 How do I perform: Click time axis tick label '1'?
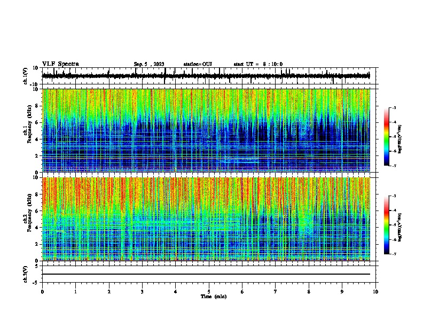click(75, 292)
